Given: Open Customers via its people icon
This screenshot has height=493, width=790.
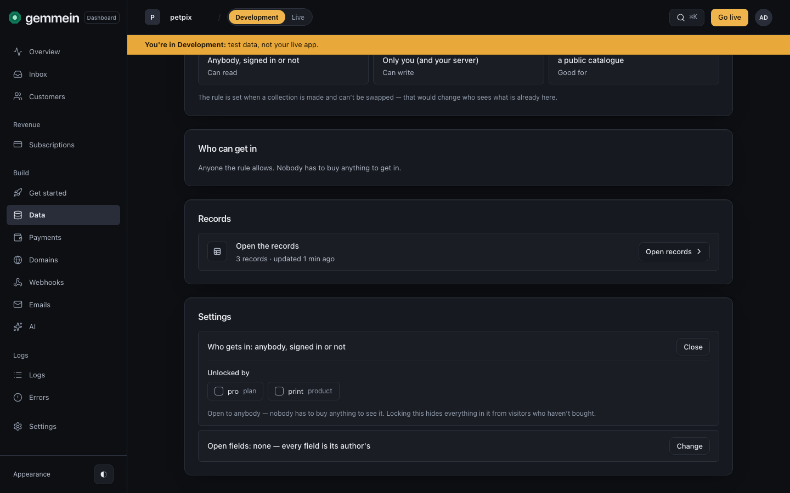Looking at the screenshot, I should 18,96.
